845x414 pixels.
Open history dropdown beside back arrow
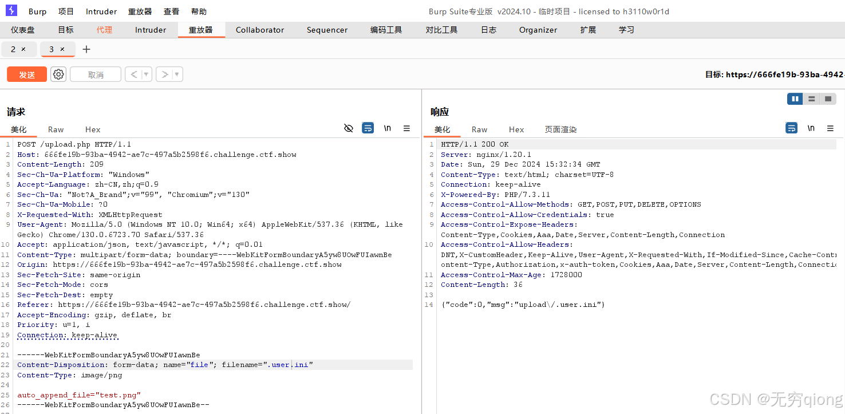(x=147, y=74)
